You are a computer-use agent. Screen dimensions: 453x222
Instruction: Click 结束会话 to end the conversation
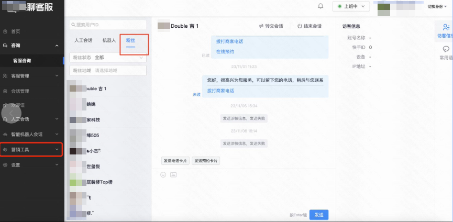310,26
